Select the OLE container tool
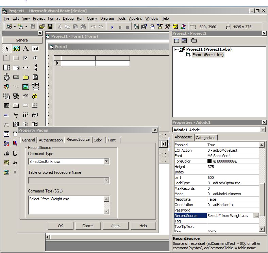Screen dimensions: 268x253 pyautogui.click(x=7, y=96)
